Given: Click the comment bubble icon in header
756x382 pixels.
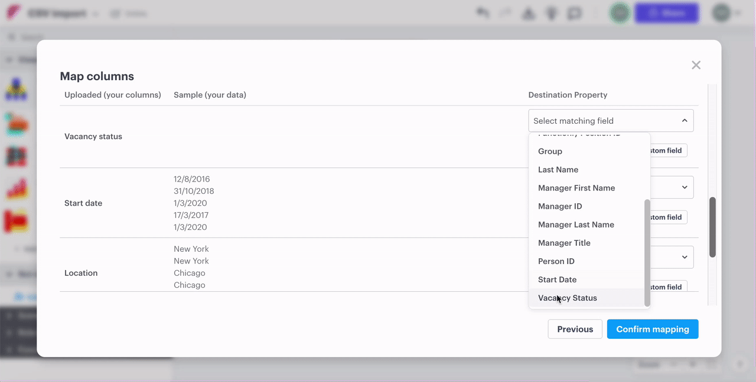Looking at the screenshot, I should pos(573,13).
